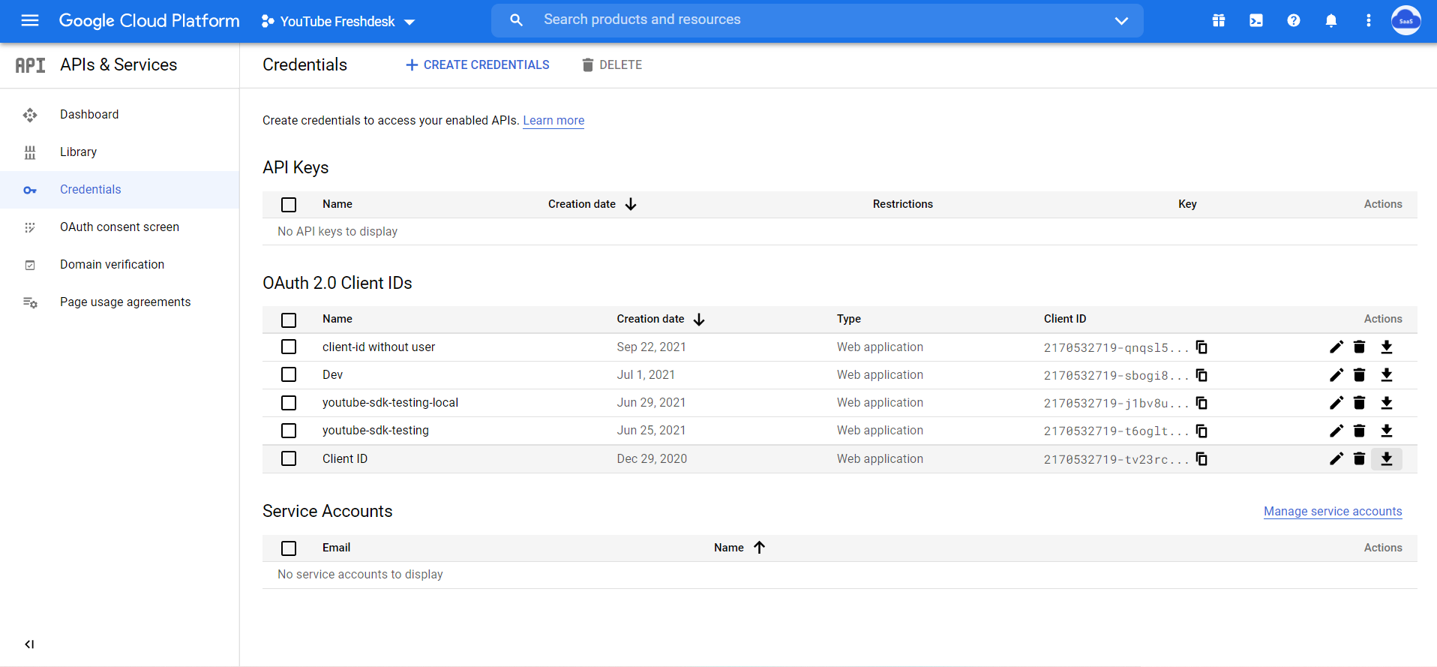Download the client-id without user JSON
Screen dimensions: 1437x667
pyautogui.click(x=1387, y=347)
